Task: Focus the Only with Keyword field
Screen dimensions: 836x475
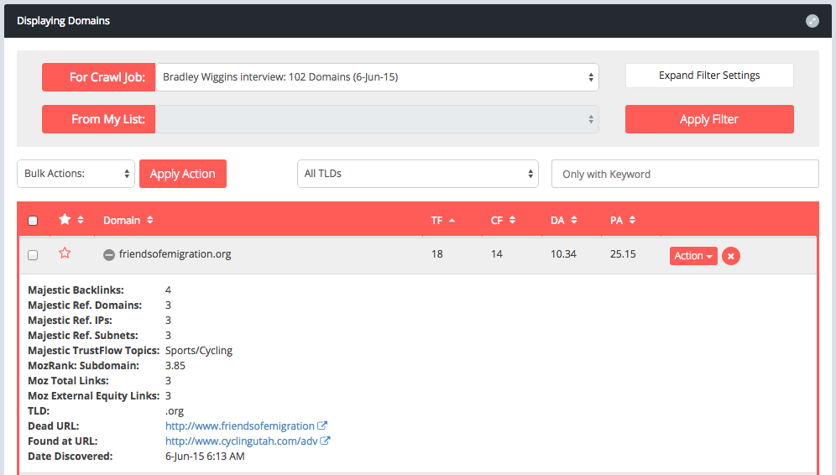Action: click(x=684, y=174)
